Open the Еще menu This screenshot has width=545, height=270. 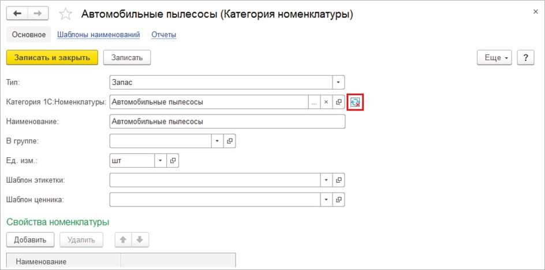tap(495, 58)
